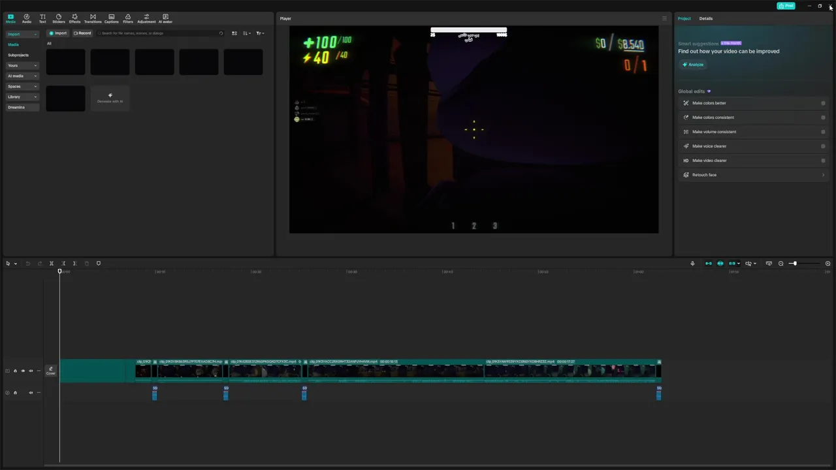Screen dimensions: 836x470
Task: Click the Delete right trim tool
Action: [x=74, y=263]
